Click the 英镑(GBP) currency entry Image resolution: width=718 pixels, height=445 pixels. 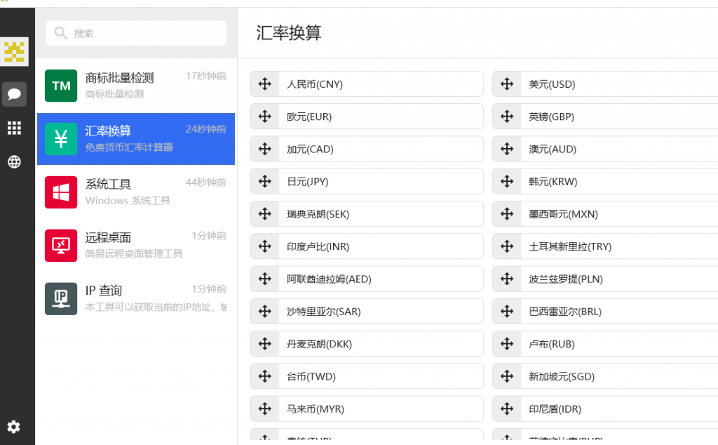point(608,116)
